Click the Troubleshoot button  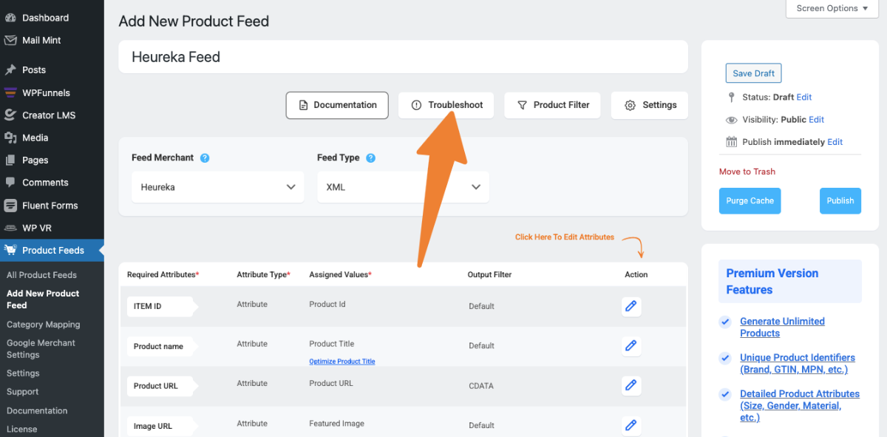(447, 105)
